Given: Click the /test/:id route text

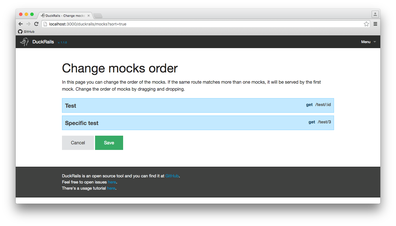Looking at the screenshot, I should [323, 105].
